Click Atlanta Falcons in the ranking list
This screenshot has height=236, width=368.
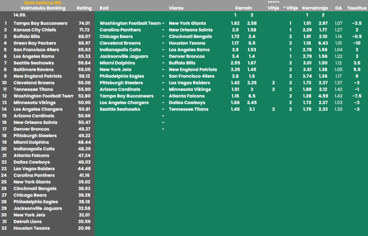click(31, 156)
